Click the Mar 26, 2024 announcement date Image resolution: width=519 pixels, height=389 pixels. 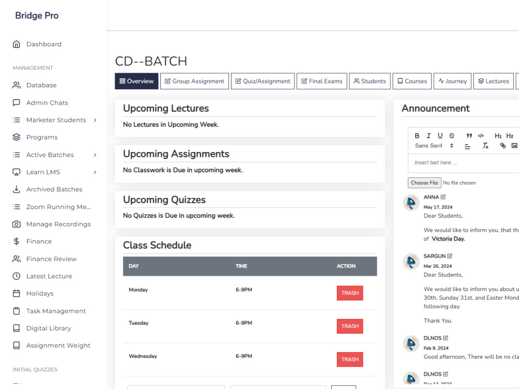[438, 266]
